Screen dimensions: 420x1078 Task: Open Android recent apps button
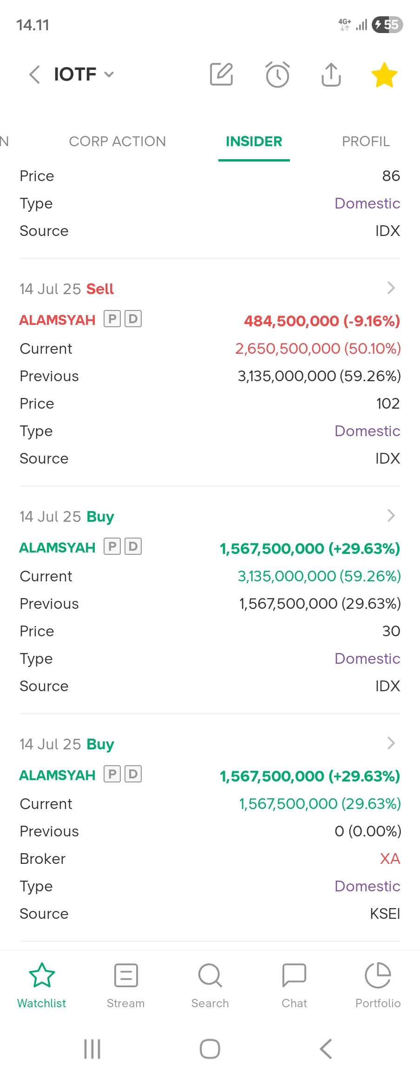(x=92, y=1049)
